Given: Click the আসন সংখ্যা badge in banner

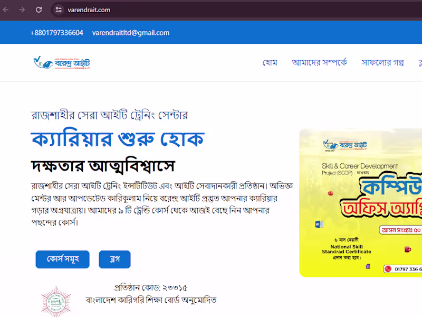Looking at the screenshot, I should point(400,230).
